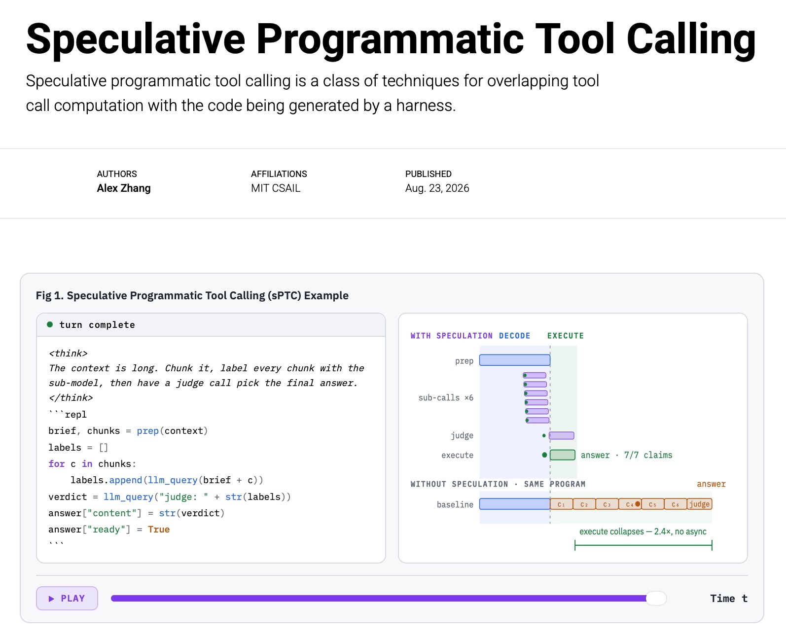Click code line "labels = []"
Image resolution: width=786 pixels, height=639 pixels.
78,447
